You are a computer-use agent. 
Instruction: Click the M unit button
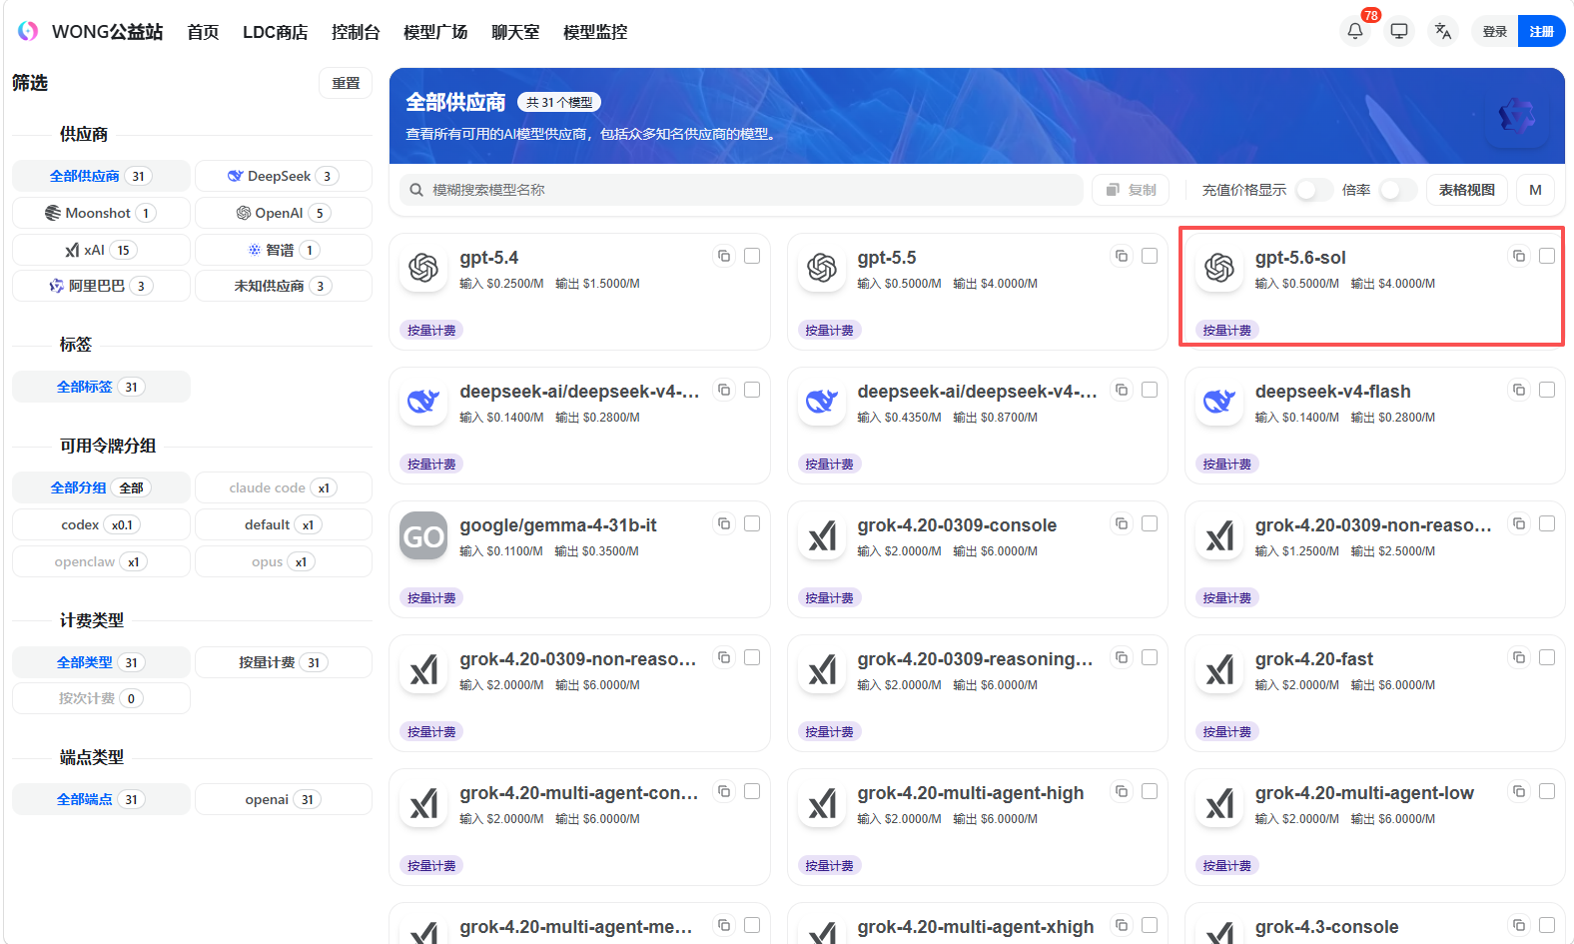click(x=1535, y=190)
